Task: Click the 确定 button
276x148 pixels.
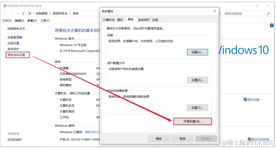Action: click(159, 139)
